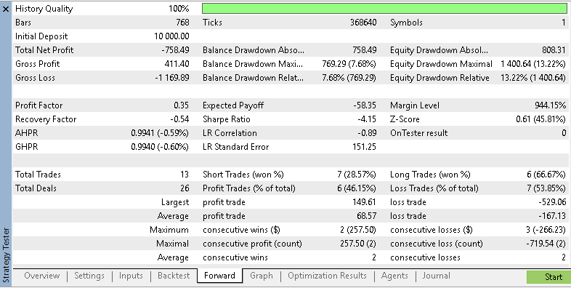Click the vertical Strategy Tester panel title
Screen dimensions: 571x288
[6, 255]
